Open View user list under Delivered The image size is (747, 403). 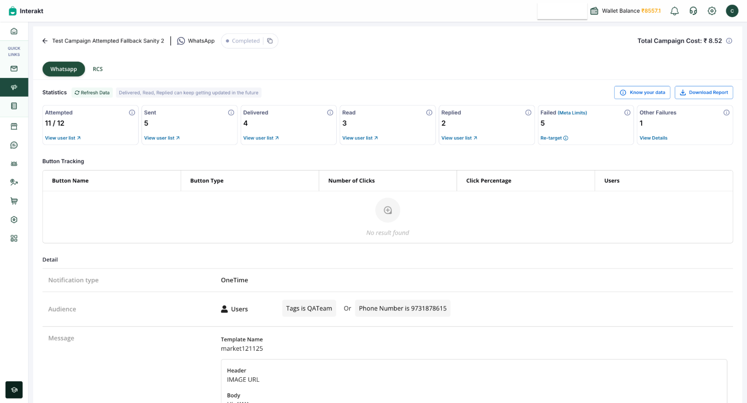coord(260,138)
